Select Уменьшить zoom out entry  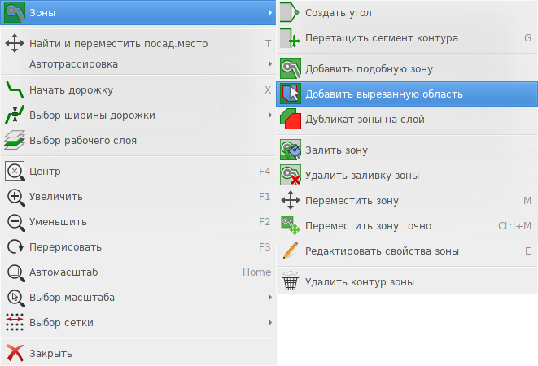pyautogui.click(x=138, y=222)
